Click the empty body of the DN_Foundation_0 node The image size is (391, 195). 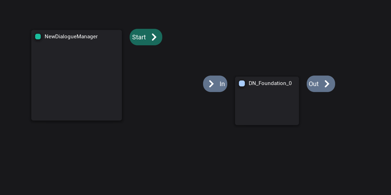coord(267,105)
